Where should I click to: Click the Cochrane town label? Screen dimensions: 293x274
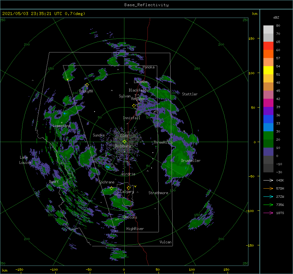pyautogui.click(x=107, y=182)
